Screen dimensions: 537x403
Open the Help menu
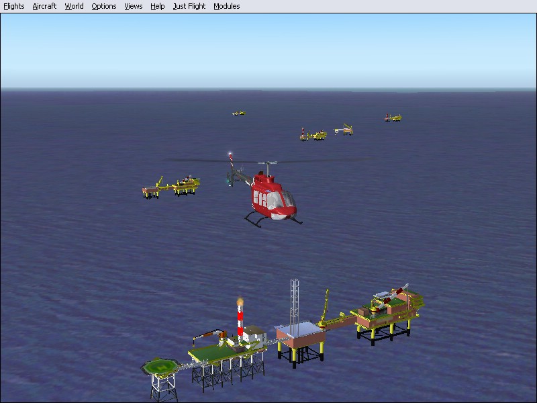point(158,6)
